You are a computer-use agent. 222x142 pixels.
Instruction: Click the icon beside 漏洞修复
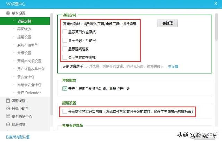tap(8, 124)
